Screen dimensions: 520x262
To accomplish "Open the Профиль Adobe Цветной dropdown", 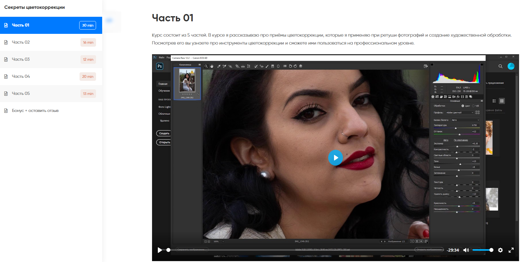I will (x=459, y=113).
